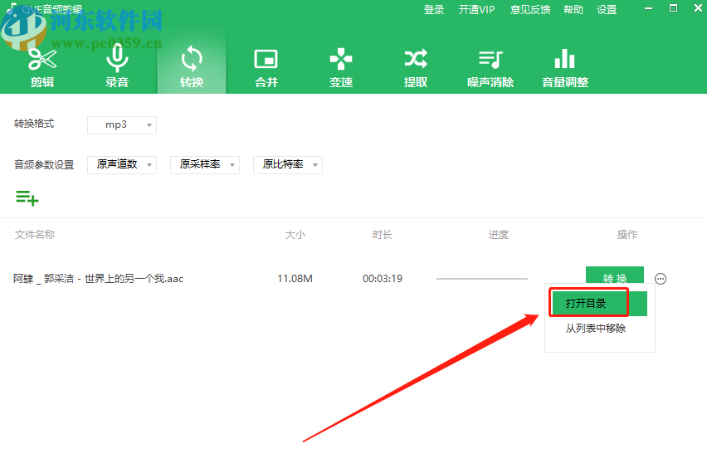Open 意见反馈 feedback
707x473 pixels.
coord(529,10)
